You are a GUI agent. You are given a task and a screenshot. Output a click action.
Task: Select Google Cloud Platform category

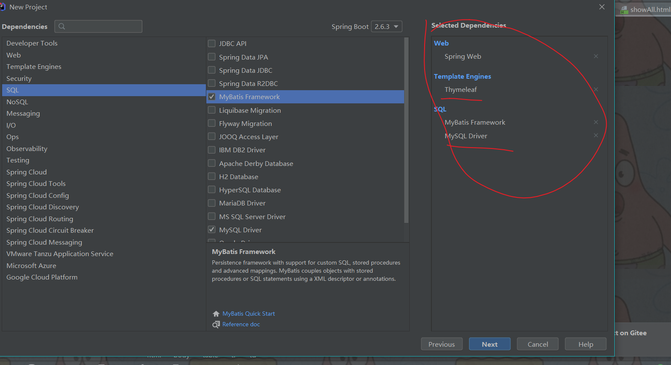[x=104, y=277]
